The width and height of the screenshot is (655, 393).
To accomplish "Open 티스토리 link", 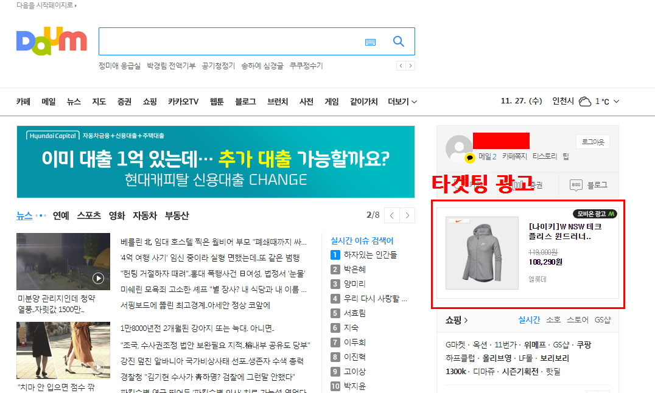I will (545, 156).
